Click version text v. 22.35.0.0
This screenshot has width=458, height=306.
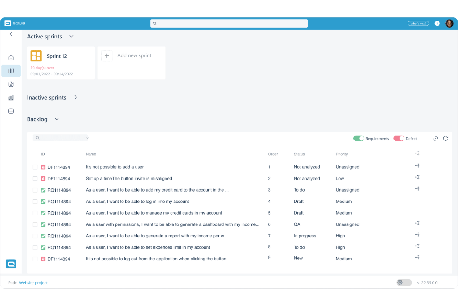click(427, 283)
